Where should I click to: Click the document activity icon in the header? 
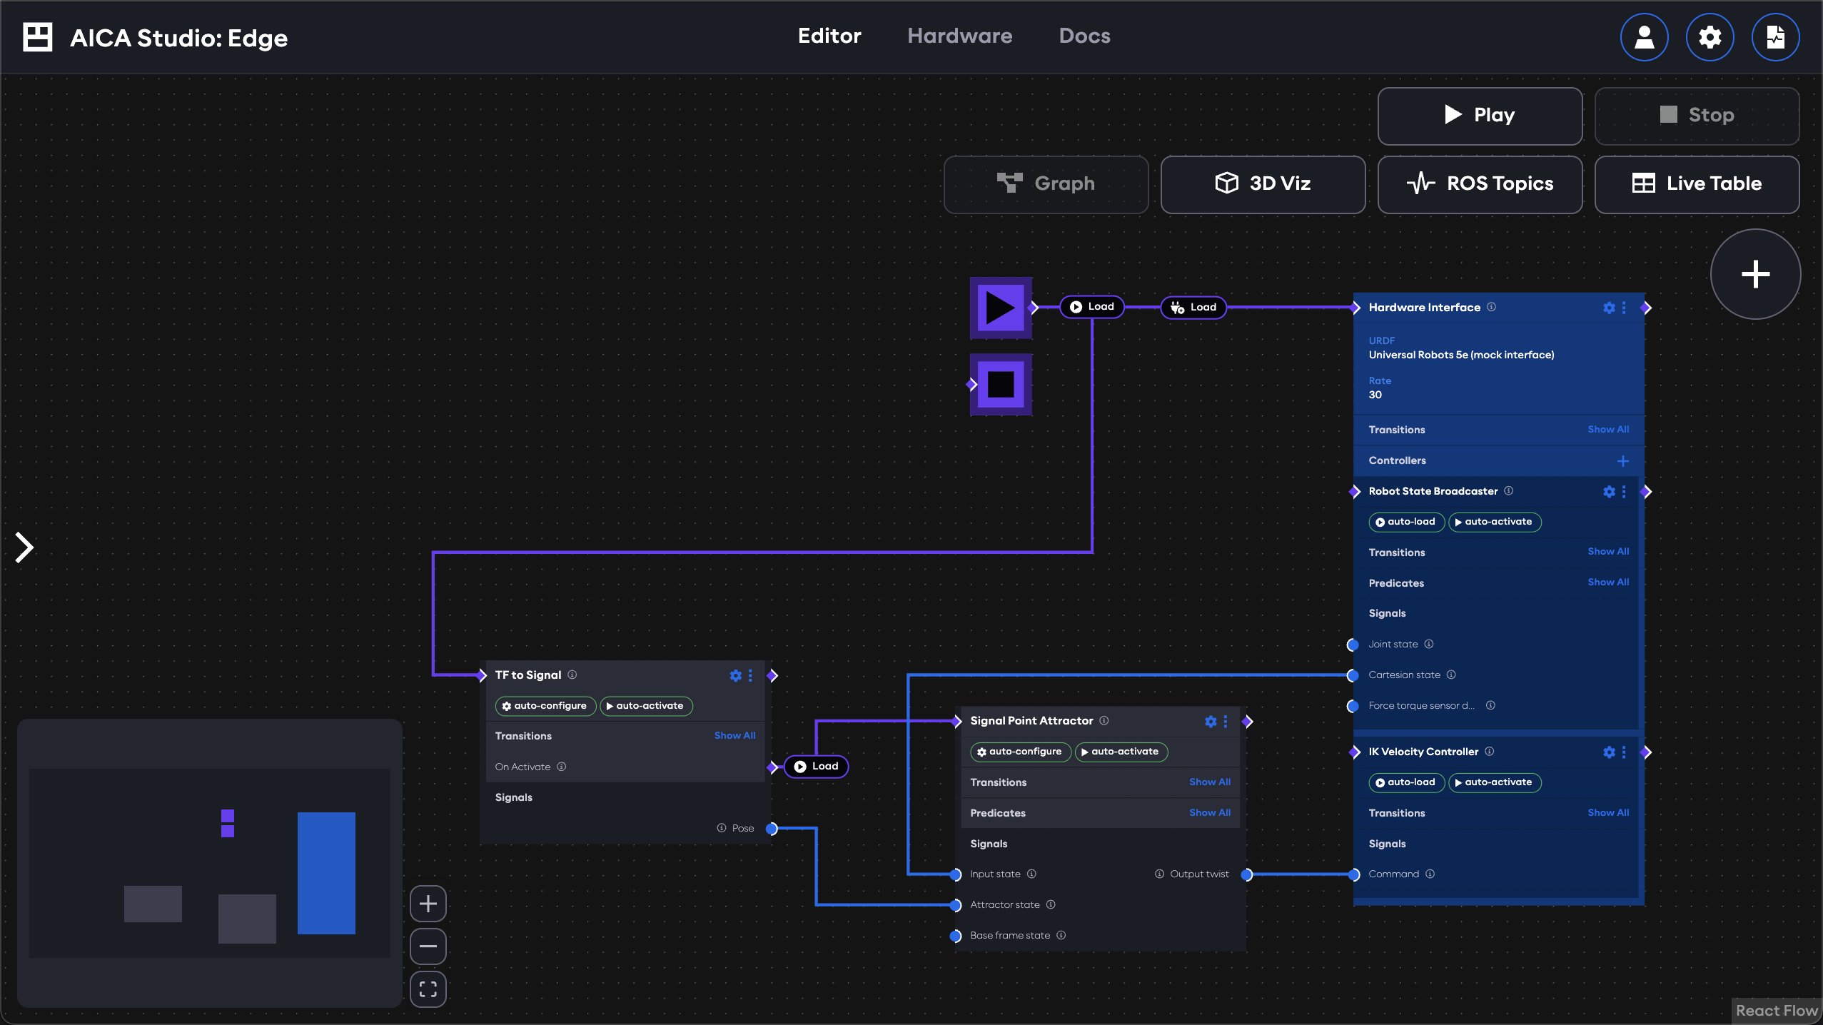[1775, 37]
